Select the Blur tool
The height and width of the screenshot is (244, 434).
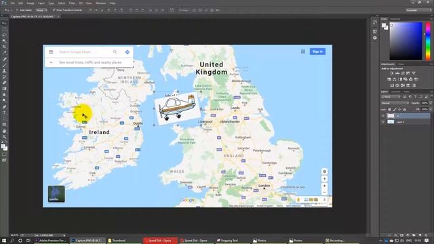(4, 95)
